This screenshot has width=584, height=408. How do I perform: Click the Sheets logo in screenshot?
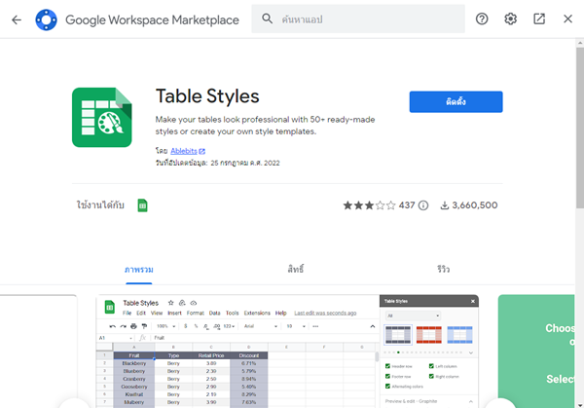coord(109,308)
